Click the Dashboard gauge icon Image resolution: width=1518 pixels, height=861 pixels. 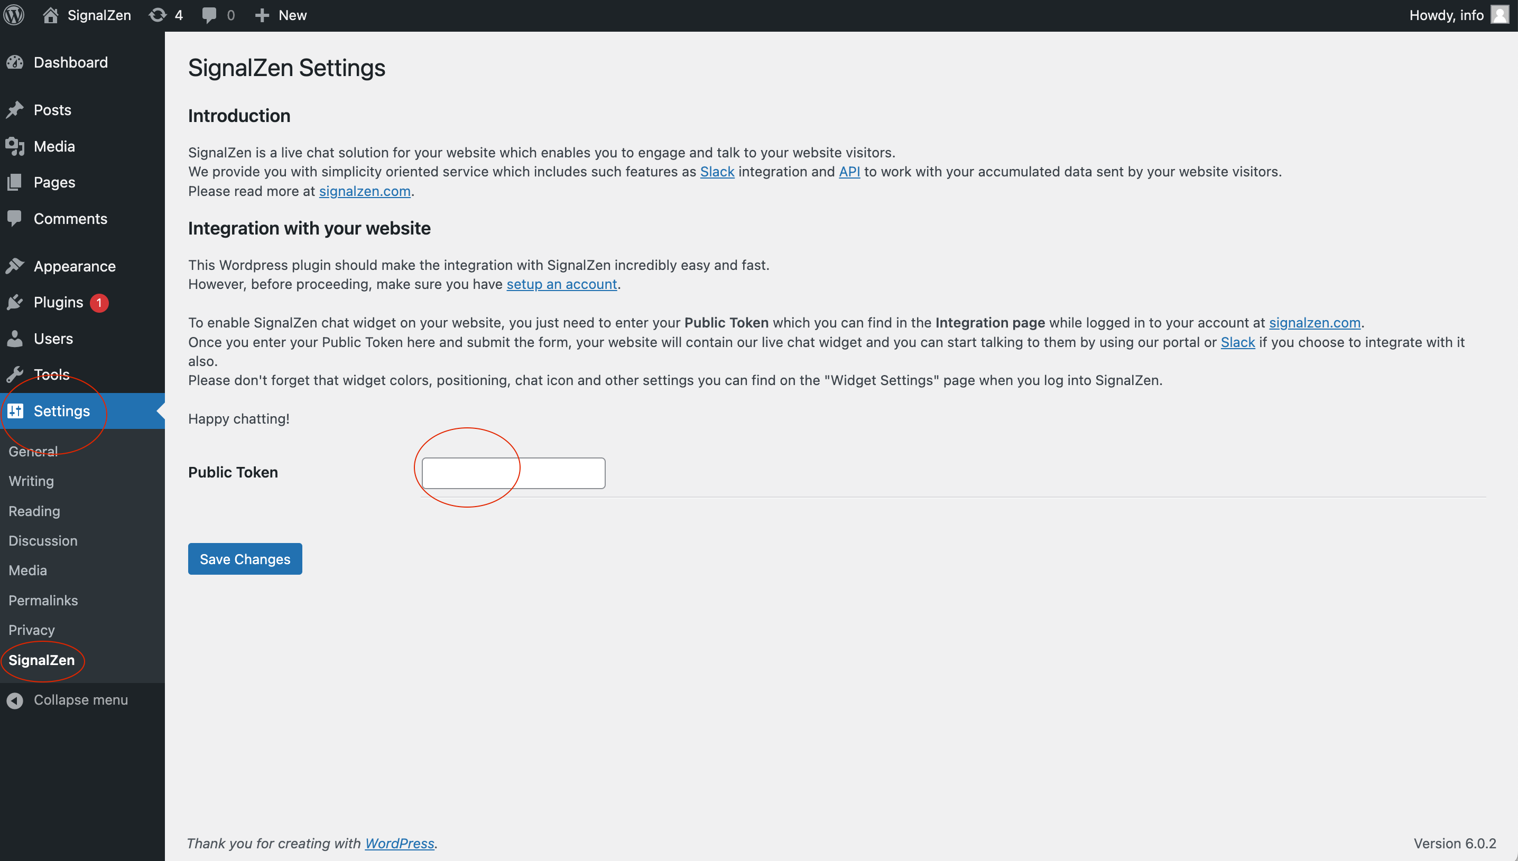click(15, 62)
